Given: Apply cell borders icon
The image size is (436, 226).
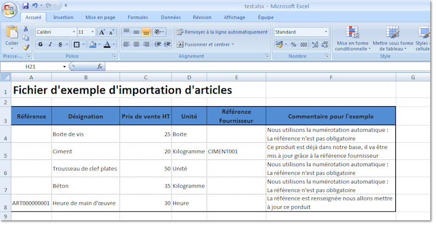Looking at the screenshot, I should (76, 45).
